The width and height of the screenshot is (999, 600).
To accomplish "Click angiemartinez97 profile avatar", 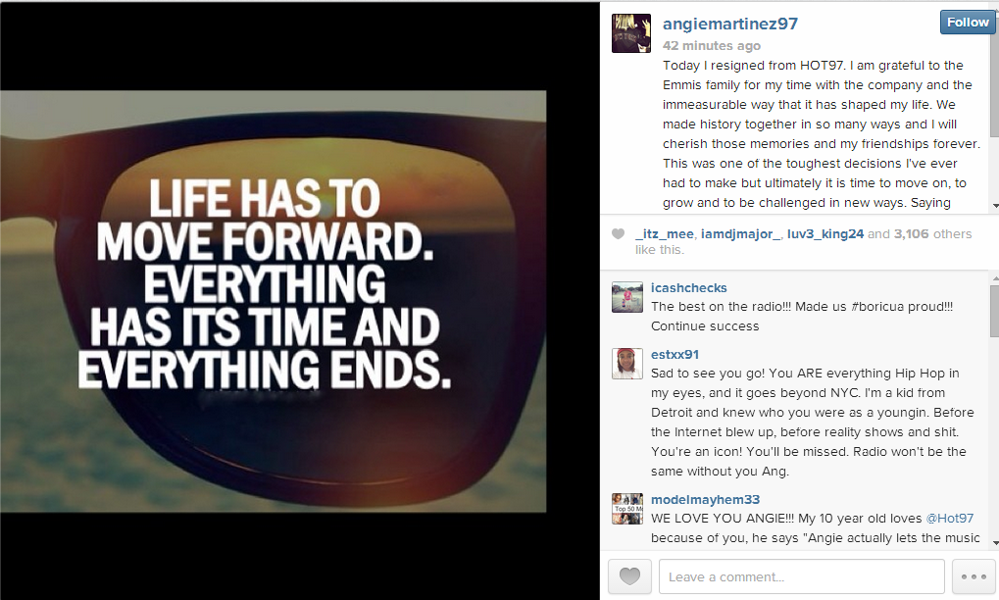I will point(630,33).
